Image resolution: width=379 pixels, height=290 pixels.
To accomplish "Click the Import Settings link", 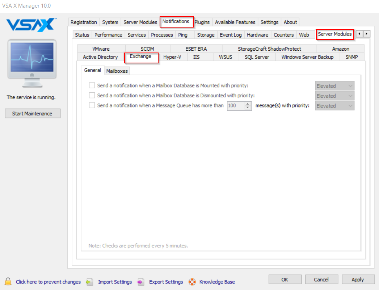I will click(115, 282).
